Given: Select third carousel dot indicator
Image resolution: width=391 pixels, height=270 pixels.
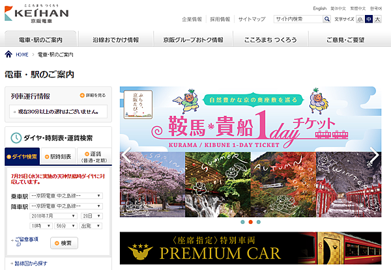Looking at the screenshot, I should [x=259, y=222].
